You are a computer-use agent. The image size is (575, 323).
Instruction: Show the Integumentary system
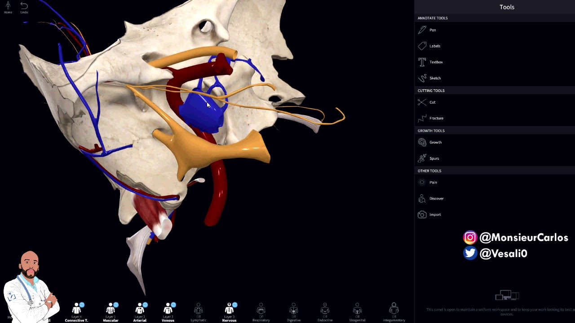pyautogui.click(x=394, y=312)
